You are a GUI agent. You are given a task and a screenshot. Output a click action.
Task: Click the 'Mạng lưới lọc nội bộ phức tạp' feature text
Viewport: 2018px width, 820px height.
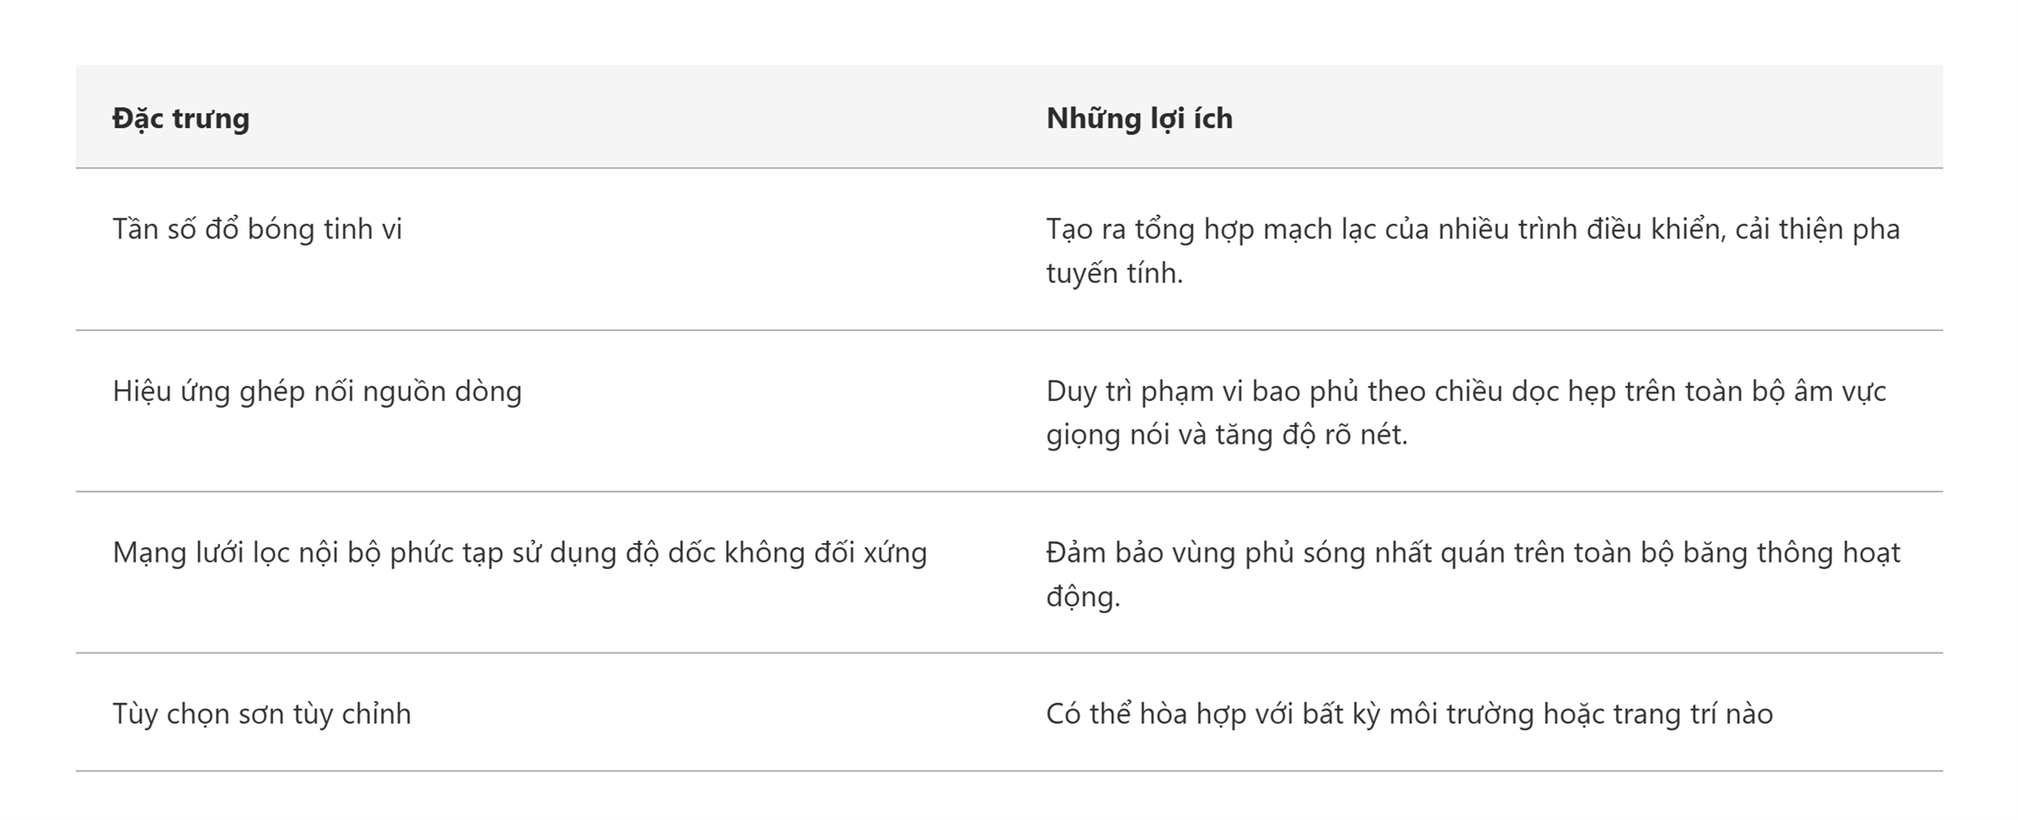308,553
